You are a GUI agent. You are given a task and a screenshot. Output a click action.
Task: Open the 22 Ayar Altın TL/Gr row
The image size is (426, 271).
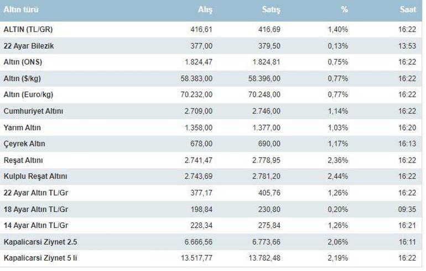click(35, 193)
